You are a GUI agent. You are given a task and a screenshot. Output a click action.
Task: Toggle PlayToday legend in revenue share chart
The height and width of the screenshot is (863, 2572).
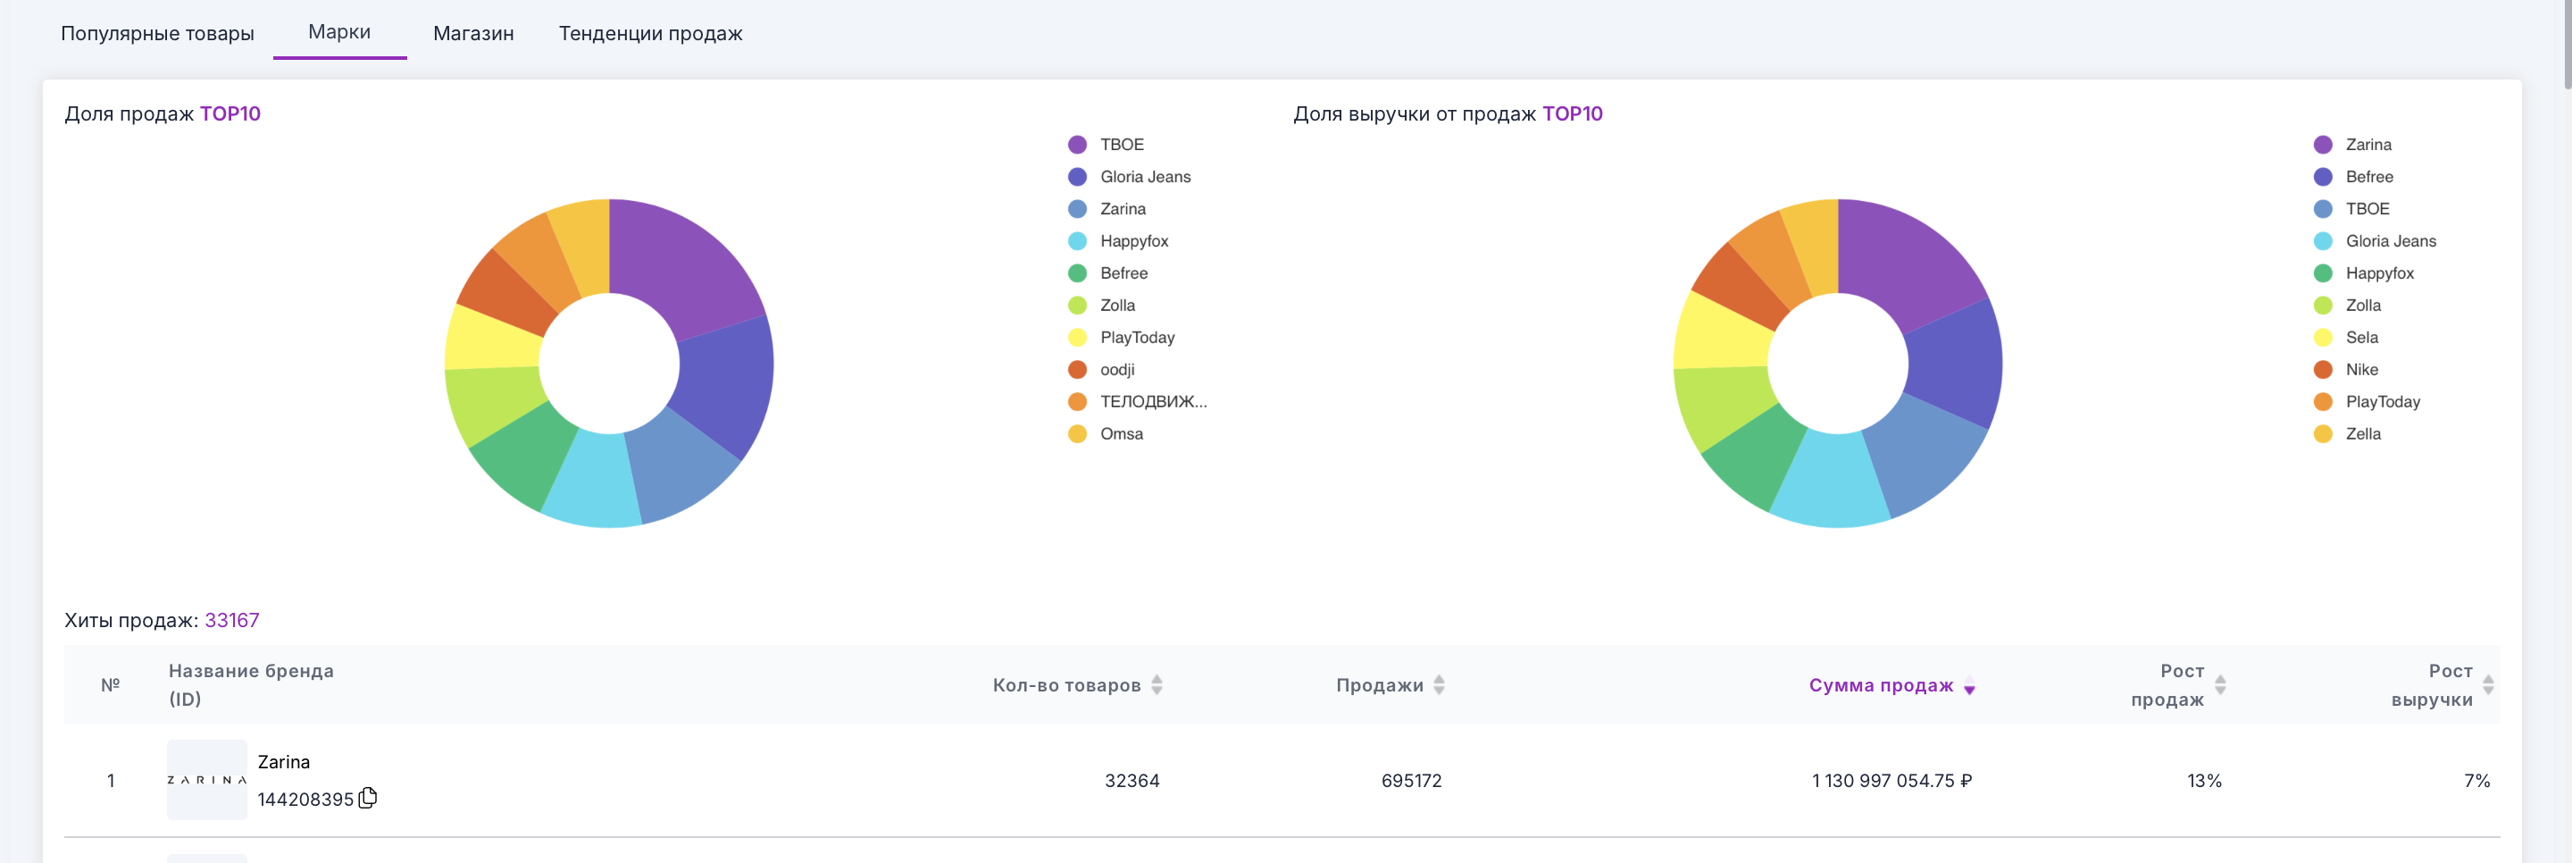[x=2367, y=400]
